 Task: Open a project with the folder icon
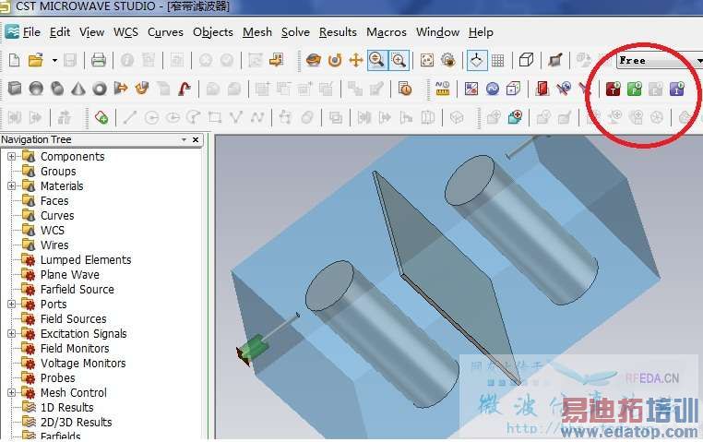tap(35, 60)
